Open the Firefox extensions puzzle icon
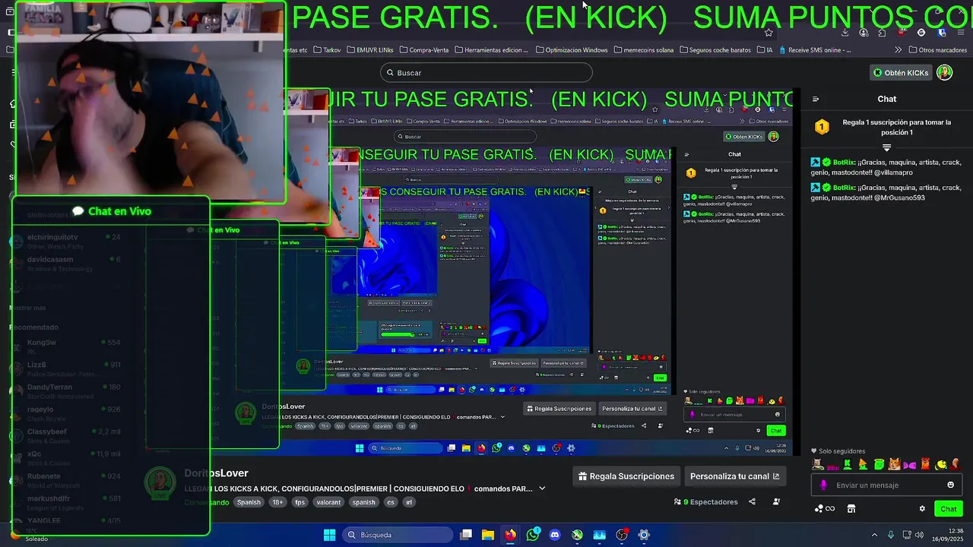This screenshot has width=973, height=547. coord(882,33)
